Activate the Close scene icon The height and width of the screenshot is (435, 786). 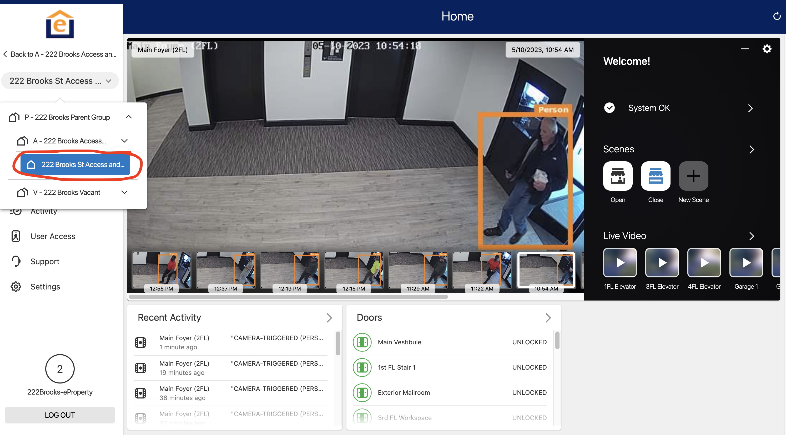(x=656, y=176)
